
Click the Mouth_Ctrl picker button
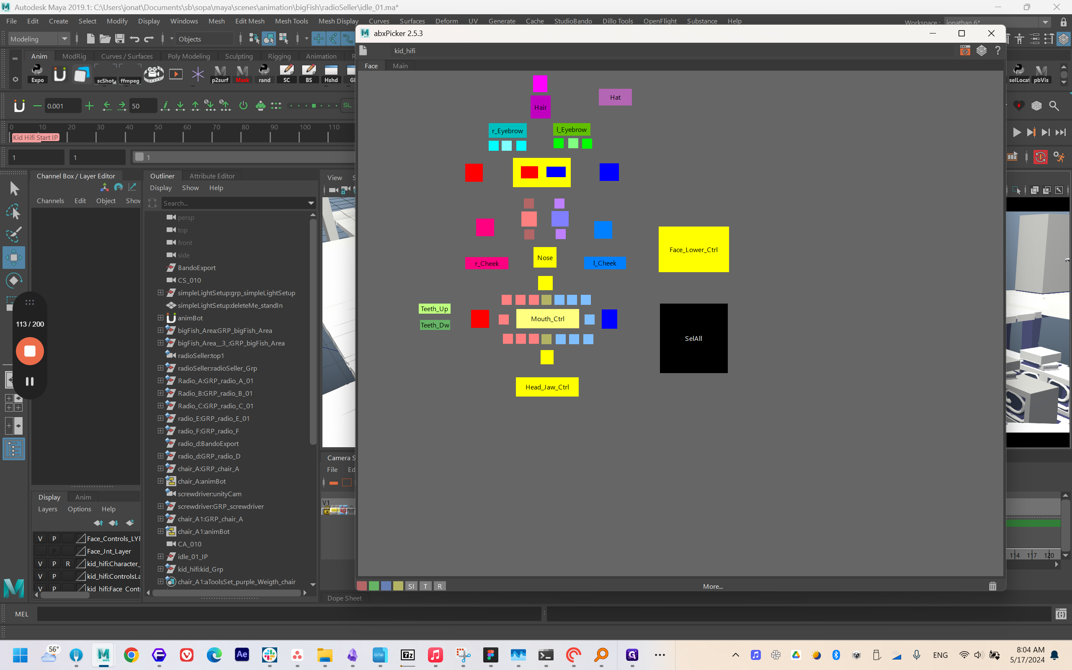pyautogui.click(x=548, y=319)
